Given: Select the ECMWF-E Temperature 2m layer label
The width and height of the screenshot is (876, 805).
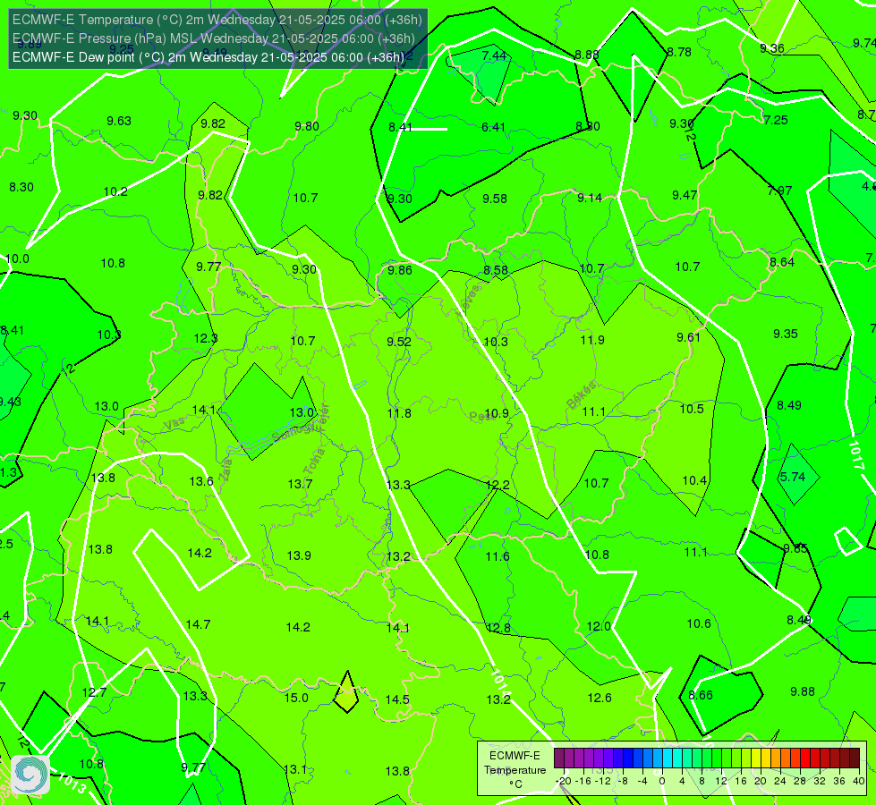Looking at the screenshot, I should coord(217,20).
